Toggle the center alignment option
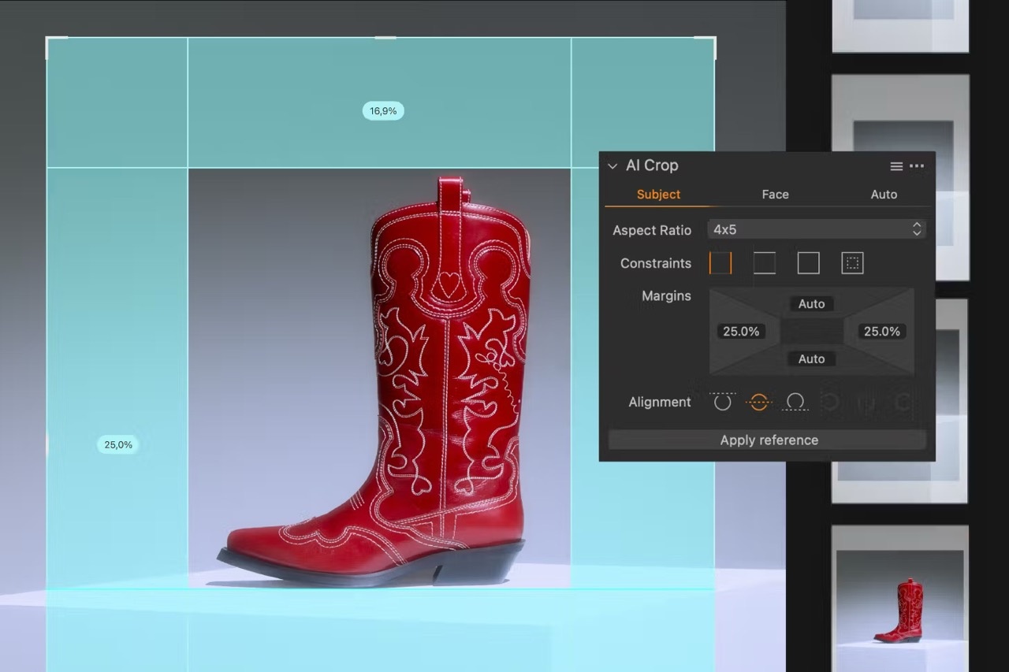Image resolution: width=1009 pixels, height=672 pixels. coord(758,402)
